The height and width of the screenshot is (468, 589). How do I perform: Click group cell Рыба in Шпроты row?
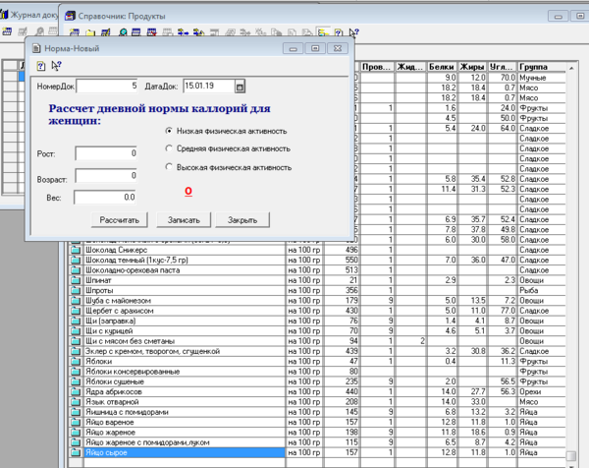click(541, 290)
